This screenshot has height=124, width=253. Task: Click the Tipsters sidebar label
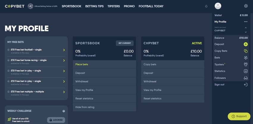[x=219, y=64]
